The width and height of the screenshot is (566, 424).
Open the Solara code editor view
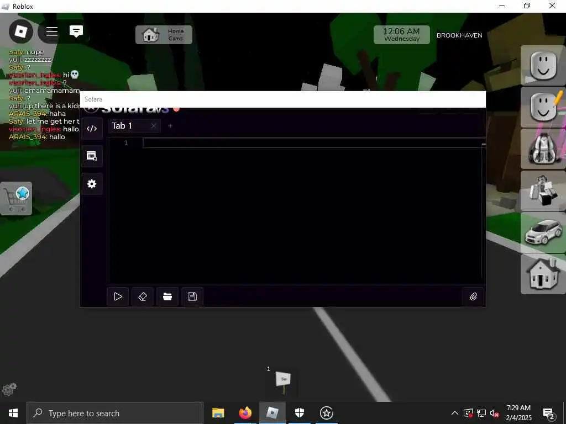click(x=92, y=129)
